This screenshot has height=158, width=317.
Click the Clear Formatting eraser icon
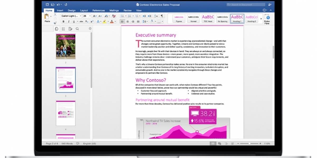tap(114, 16)
